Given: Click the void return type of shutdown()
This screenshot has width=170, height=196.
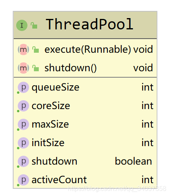Looking at the screenshot, I should [143, 68].
